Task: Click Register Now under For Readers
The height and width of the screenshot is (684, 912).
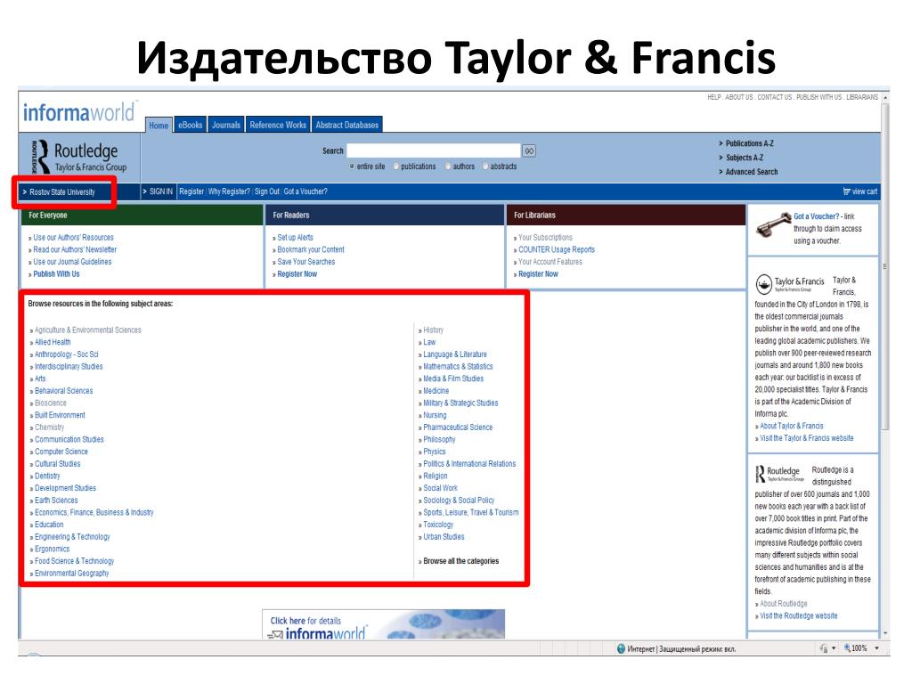Action: pos(297,274)
